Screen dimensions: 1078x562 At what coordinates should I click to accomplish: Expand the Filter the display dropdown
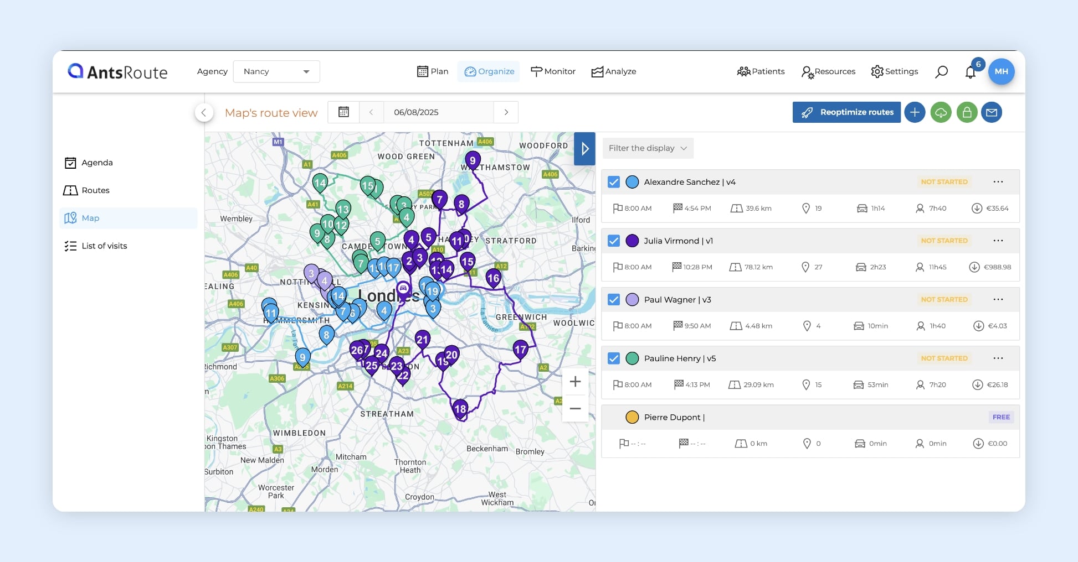648,148
